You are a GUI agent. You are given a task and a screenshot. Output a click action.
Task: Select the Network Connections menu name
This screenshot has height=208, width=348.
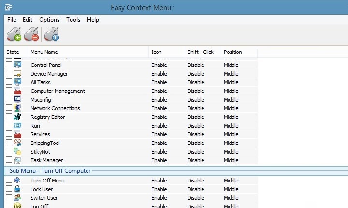tap(55, 108)
